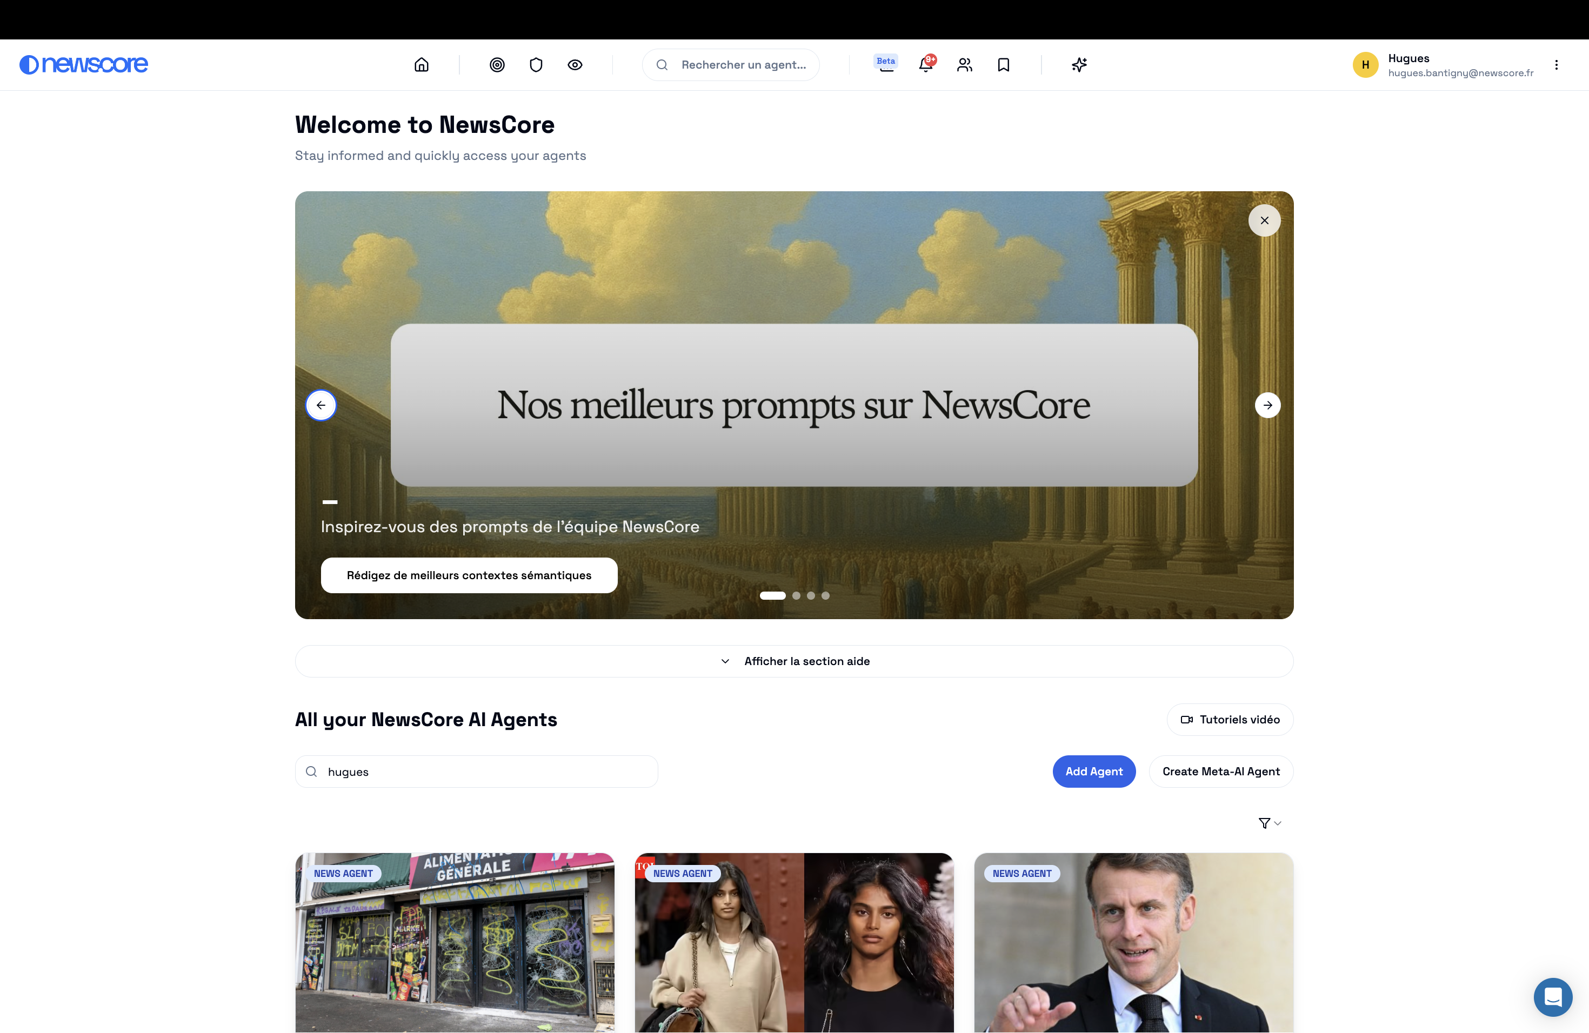Click the target icon in navigation bar

[497, 65]
